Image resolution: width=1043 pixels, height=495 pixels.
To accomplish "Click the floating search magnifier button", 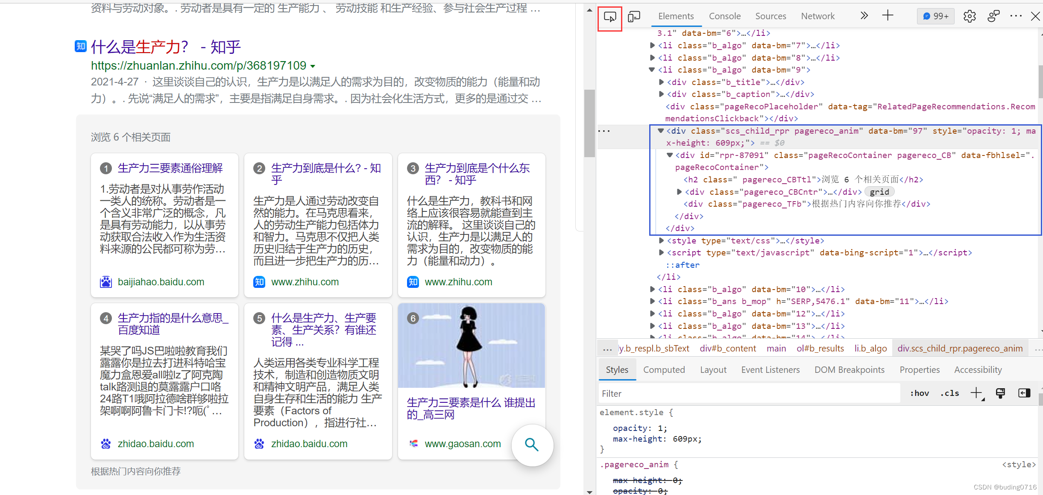I will [x=532, y=445].
